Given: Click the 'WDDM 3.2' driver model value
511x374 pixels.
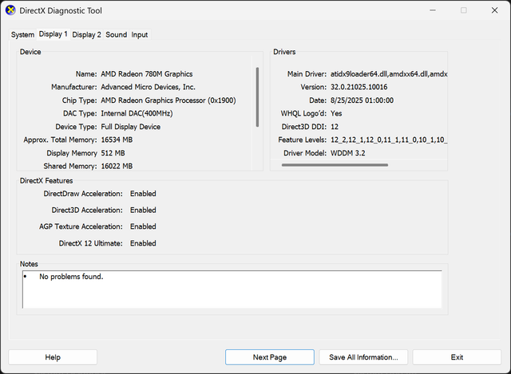Looking at the screenshot, I should click(348, 153).
